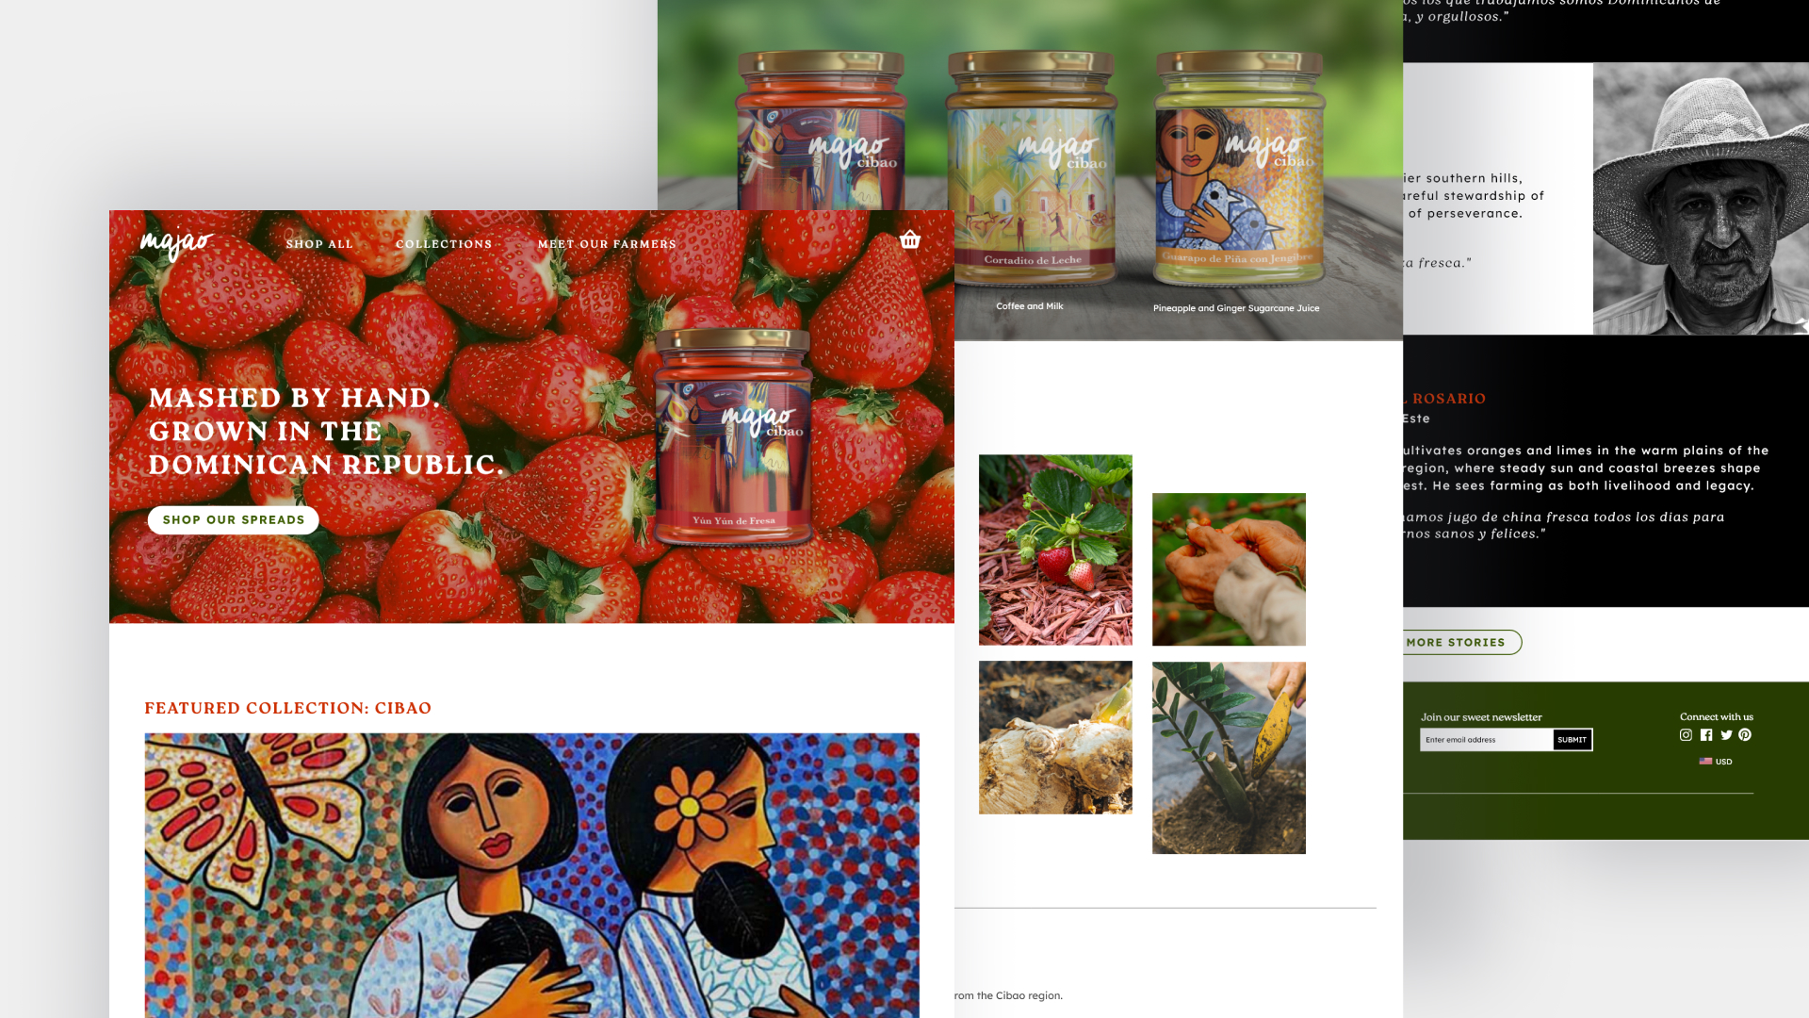This screenshot has width=1809, height=1018.
Task: Open the USD currency selector
Action: (x=1723, y=762)
